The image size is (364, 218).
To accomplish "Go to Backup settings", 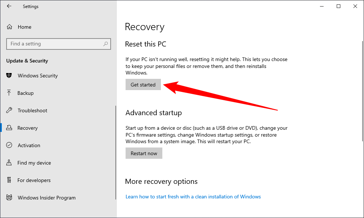I will [25, 93].
